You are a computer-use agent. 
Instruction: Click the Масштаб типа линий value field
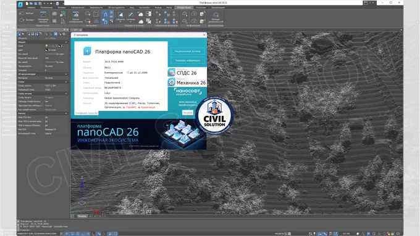point(56,58)
